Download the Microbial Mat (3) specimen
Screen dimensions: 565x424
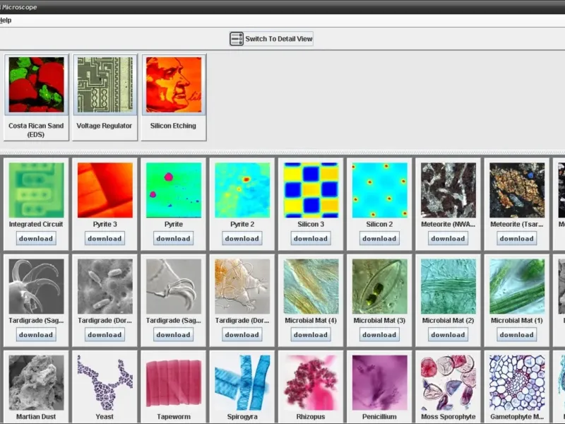[379, 334]
